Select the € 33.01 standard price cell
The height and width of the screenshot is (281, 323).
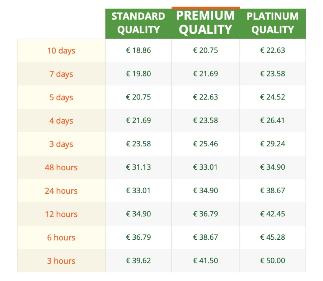tap(139, 191)
